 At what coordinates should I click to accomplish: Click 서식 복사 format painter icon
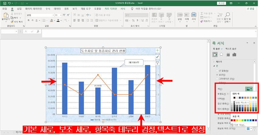pyautogui.click(x=12, y=22)
